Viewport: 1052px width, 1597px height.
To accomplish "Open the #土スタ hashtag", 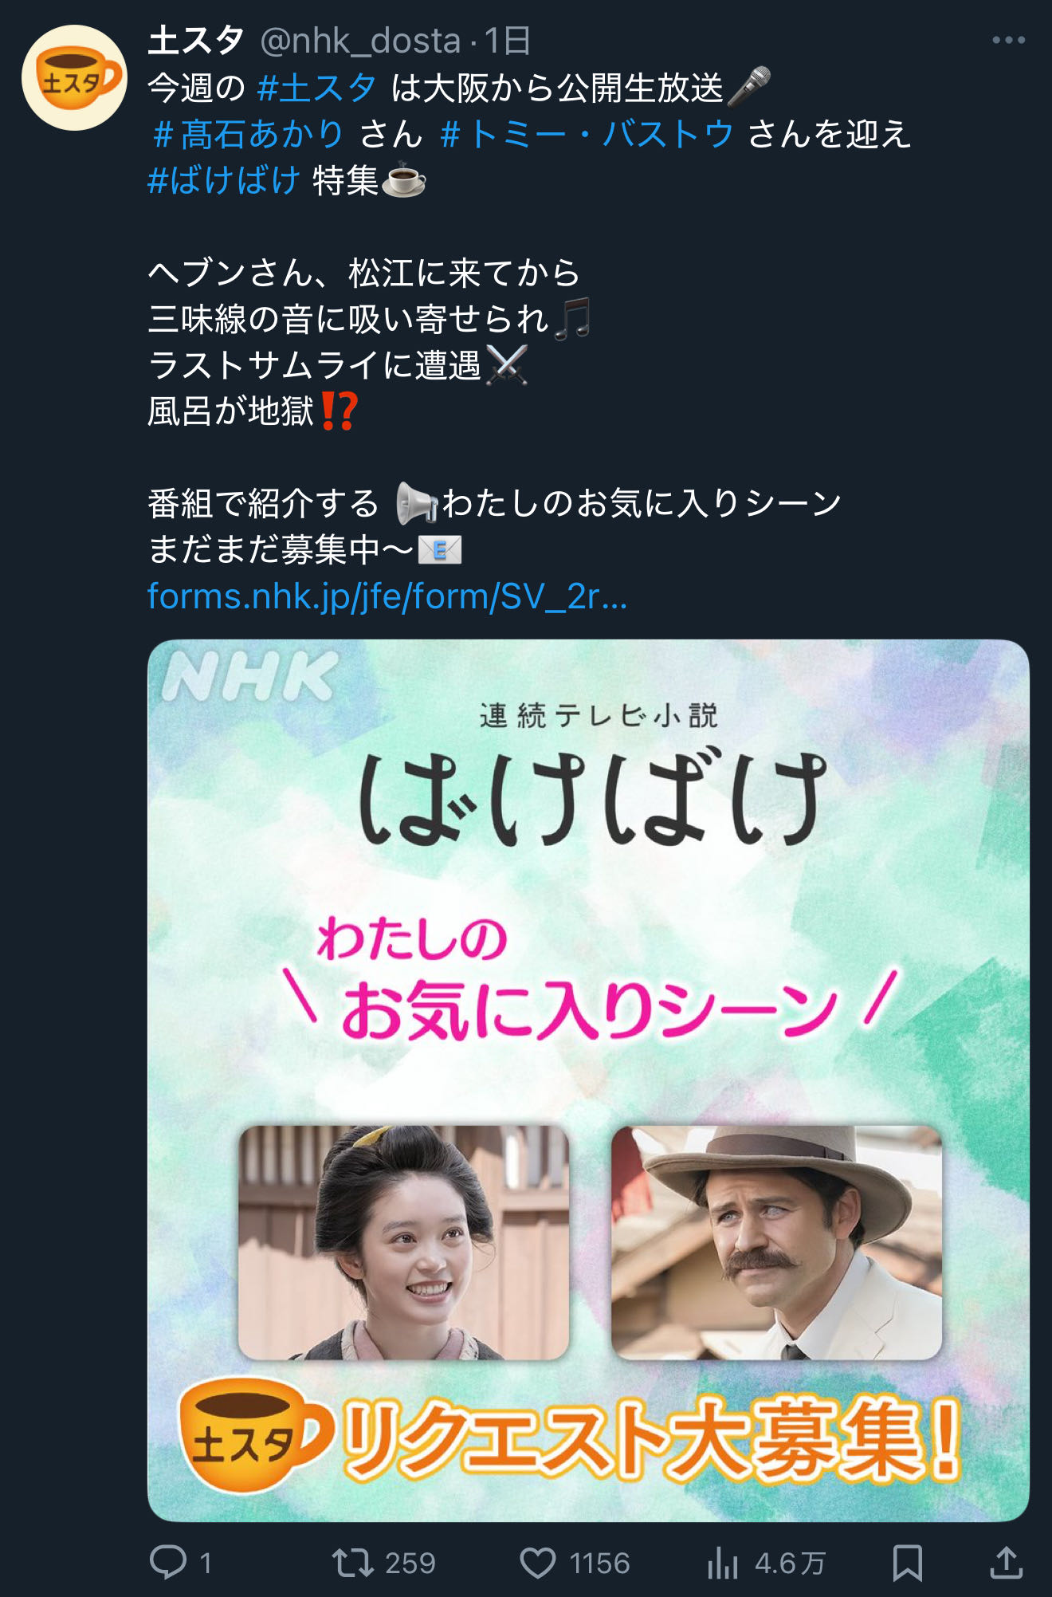I will 316,88.
